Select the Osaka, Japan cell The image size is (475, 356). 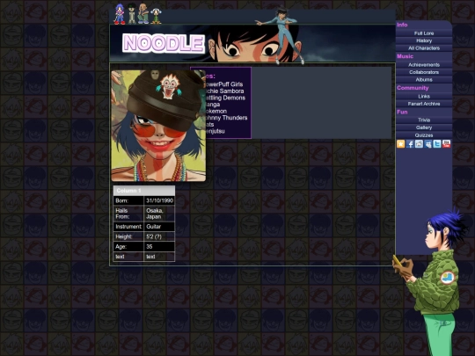coord(159,214)
